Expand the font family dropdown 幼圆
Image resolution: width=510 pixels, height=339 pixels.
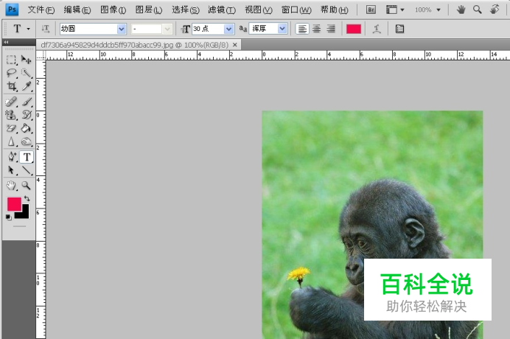122,29
